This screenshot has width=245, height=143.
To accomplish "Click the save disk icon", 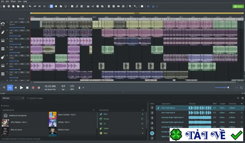I will [x=23, y=6].
